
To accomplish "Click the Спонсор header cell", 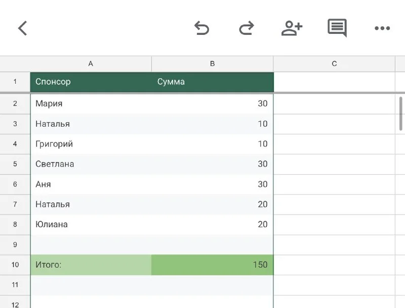I will click(x=91, y=82).
